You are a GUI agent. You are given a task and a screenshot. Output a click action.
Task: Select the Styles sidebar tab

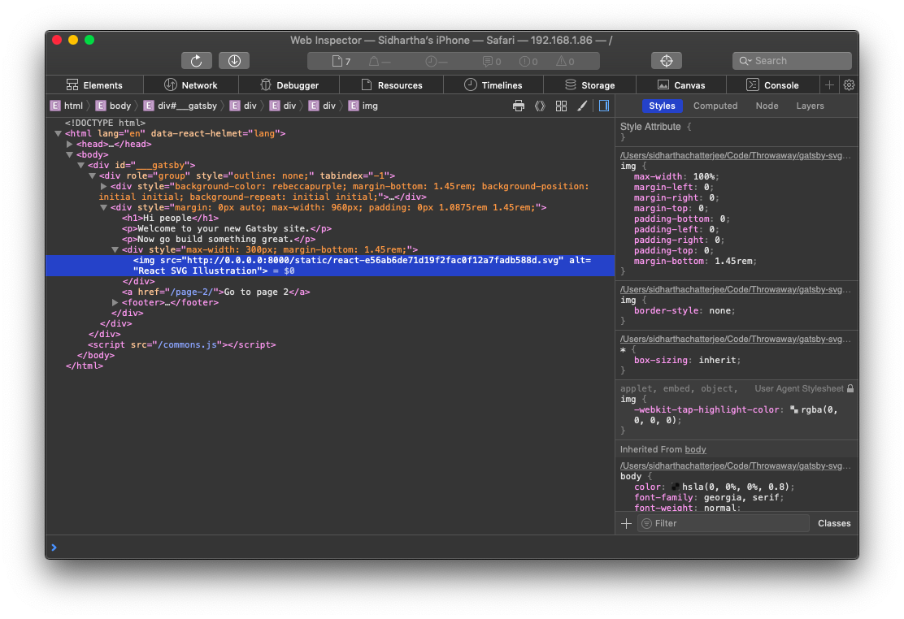point(662,106)
